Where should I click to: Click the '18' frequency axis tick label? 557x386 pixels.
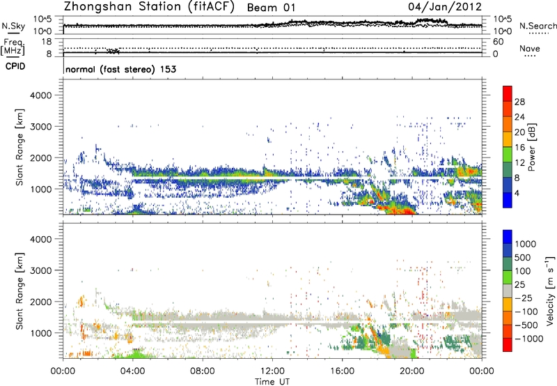click(x=46, y=42)
